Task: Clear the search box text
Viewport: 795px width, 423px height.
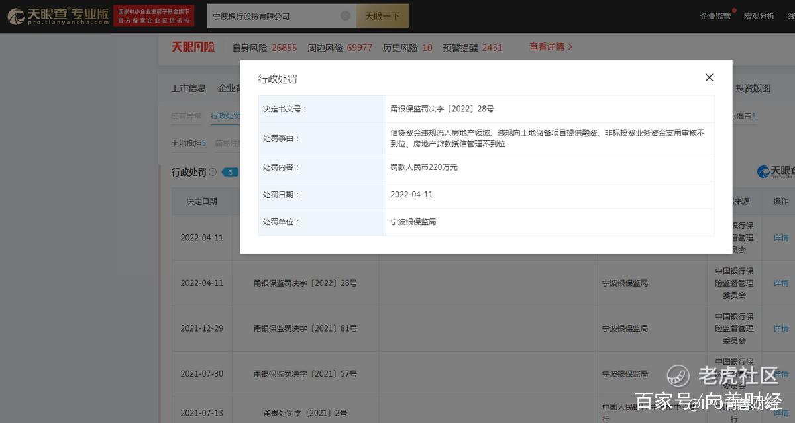Action: point(345,16)
